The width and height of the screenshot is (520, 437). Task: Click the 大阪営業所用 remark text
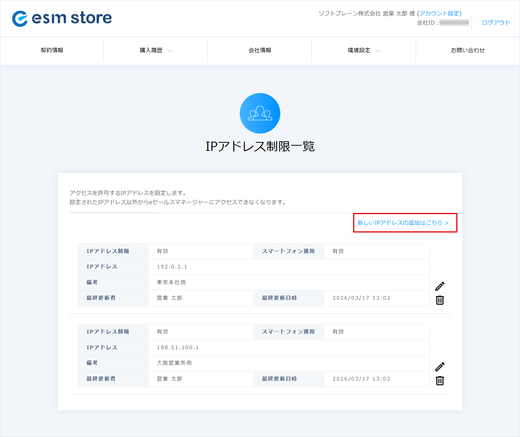(x=174, y=363)
